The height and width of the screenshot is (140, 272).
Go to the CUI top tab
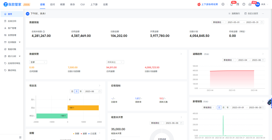(83, 5)
